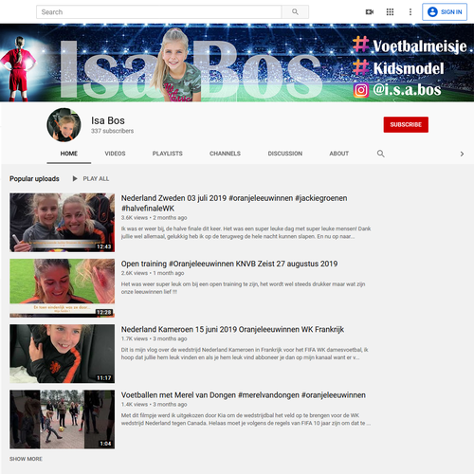Click the @i.s.a.bos handle in the banner

tap(407, 90)
